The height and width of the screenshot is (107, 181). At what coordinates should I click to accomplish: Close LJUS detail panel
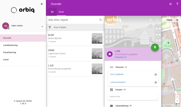[157, 20]
